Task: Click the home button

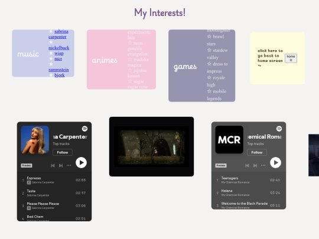Action: 291,58
